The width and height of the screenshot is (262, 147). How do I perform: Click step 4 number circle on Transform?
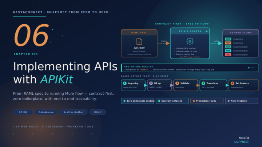pos(203,83)
